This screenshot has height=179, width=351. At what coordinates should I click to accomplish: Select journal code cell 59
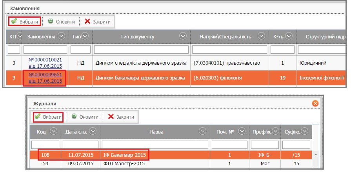click(45, 164)
